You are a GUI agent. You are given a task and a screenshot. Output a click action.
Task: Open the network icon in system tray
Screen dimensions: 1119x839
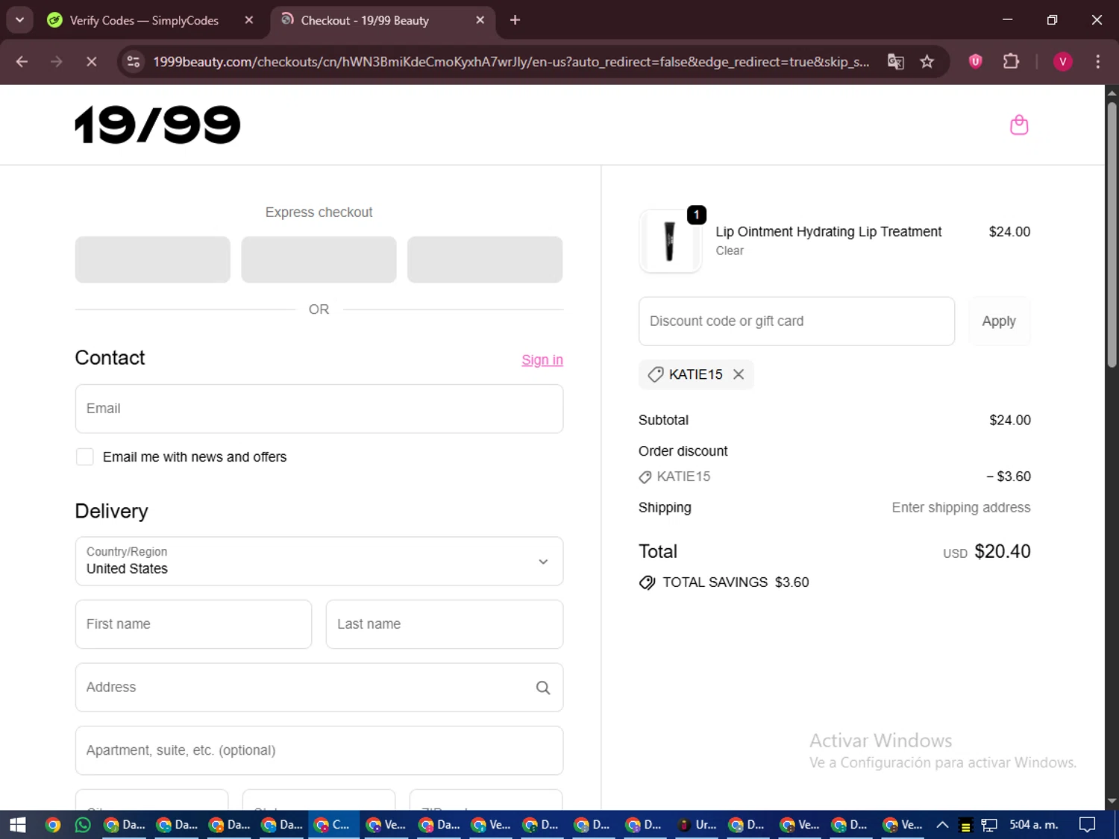[x=989, y=825]
